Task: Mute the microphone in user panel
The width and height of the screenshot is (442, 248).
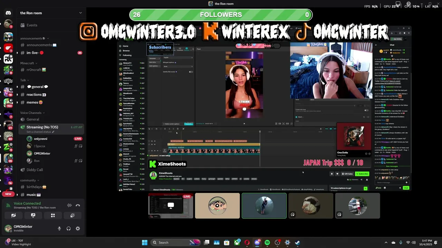Action: [x=59, y=228]
